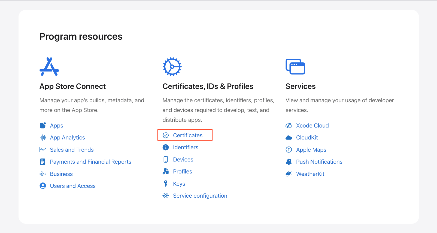Click the Devices phone icon
The width and height of the screenshot is (437, 233).
[166, 159]
